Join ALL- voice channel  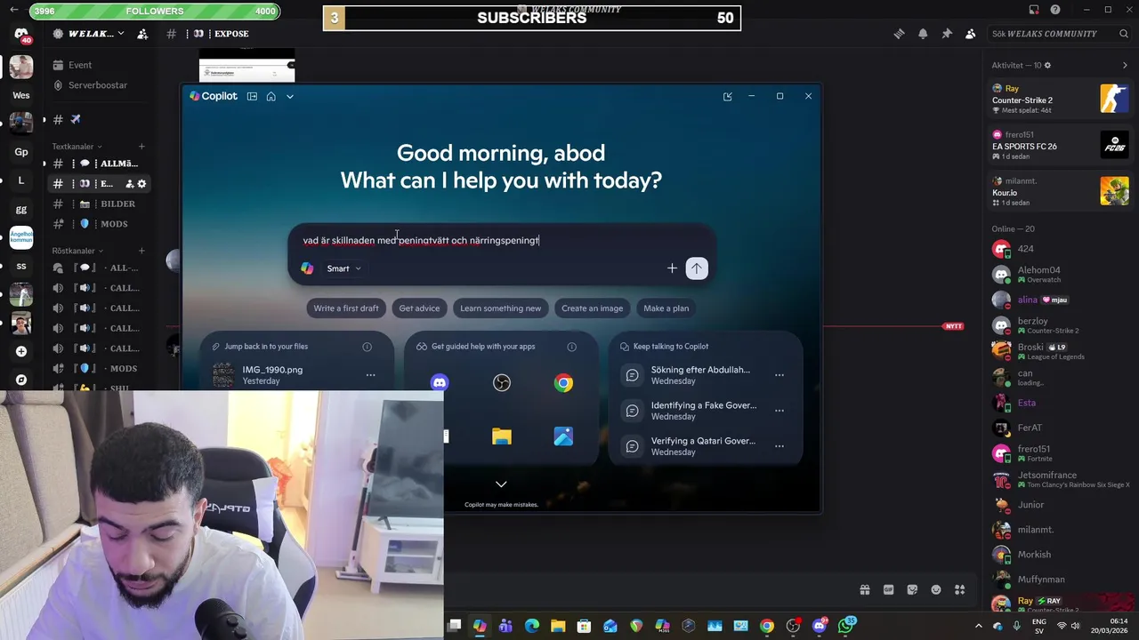tap(98, 268)
